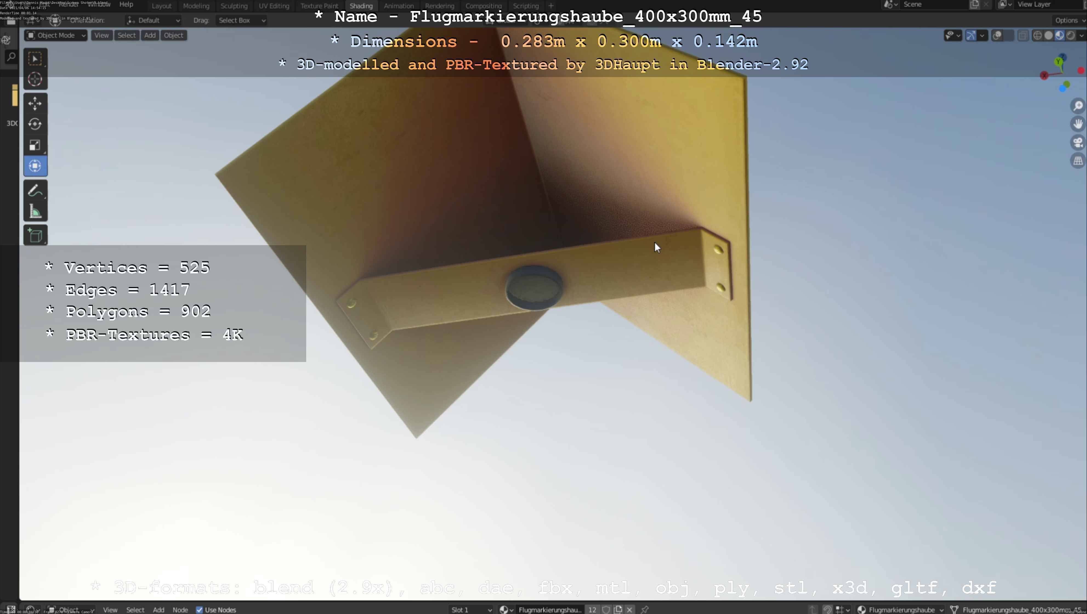Open viewport shading options dropdown arrow
1087x614 pixels.
click(x=1081, y=35)
